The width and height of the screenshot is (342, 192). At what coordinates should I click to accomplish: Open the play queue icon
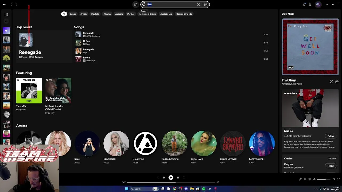pyautogui.click(x=305, y=179)
